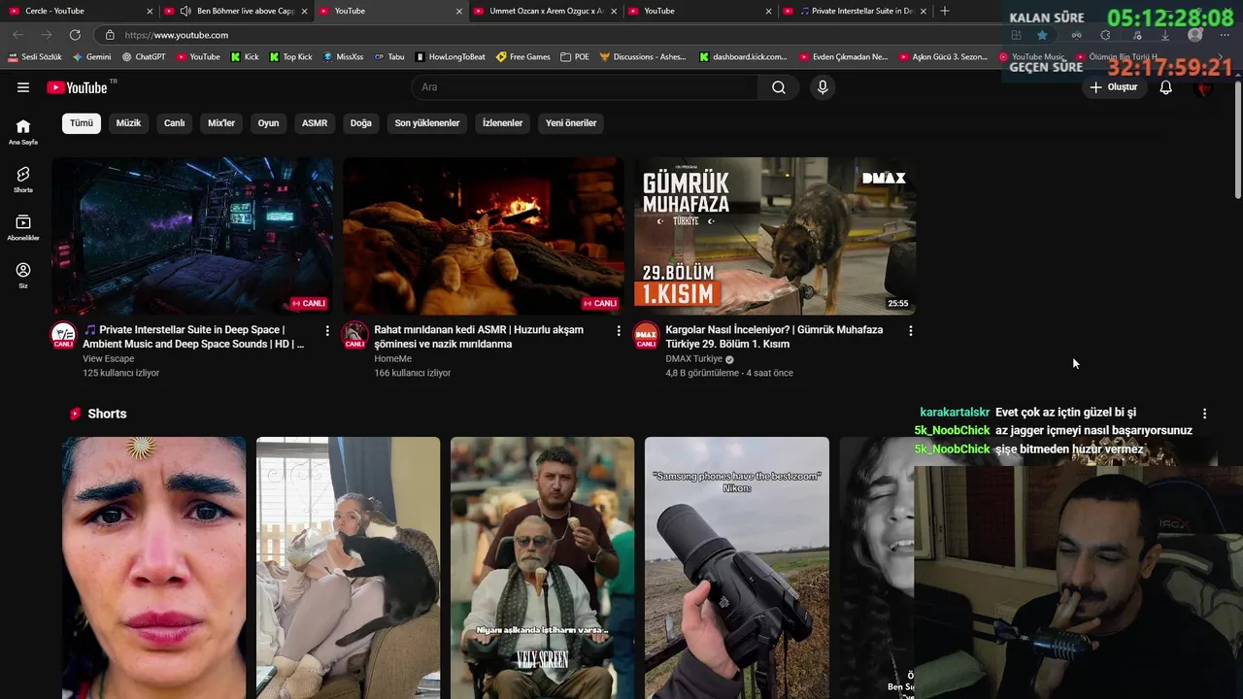The width and height of the screenshot is (1243, 699).
Task: Open options for Rahat mırıldanan kedi video
Action: [x=619, y=331]
